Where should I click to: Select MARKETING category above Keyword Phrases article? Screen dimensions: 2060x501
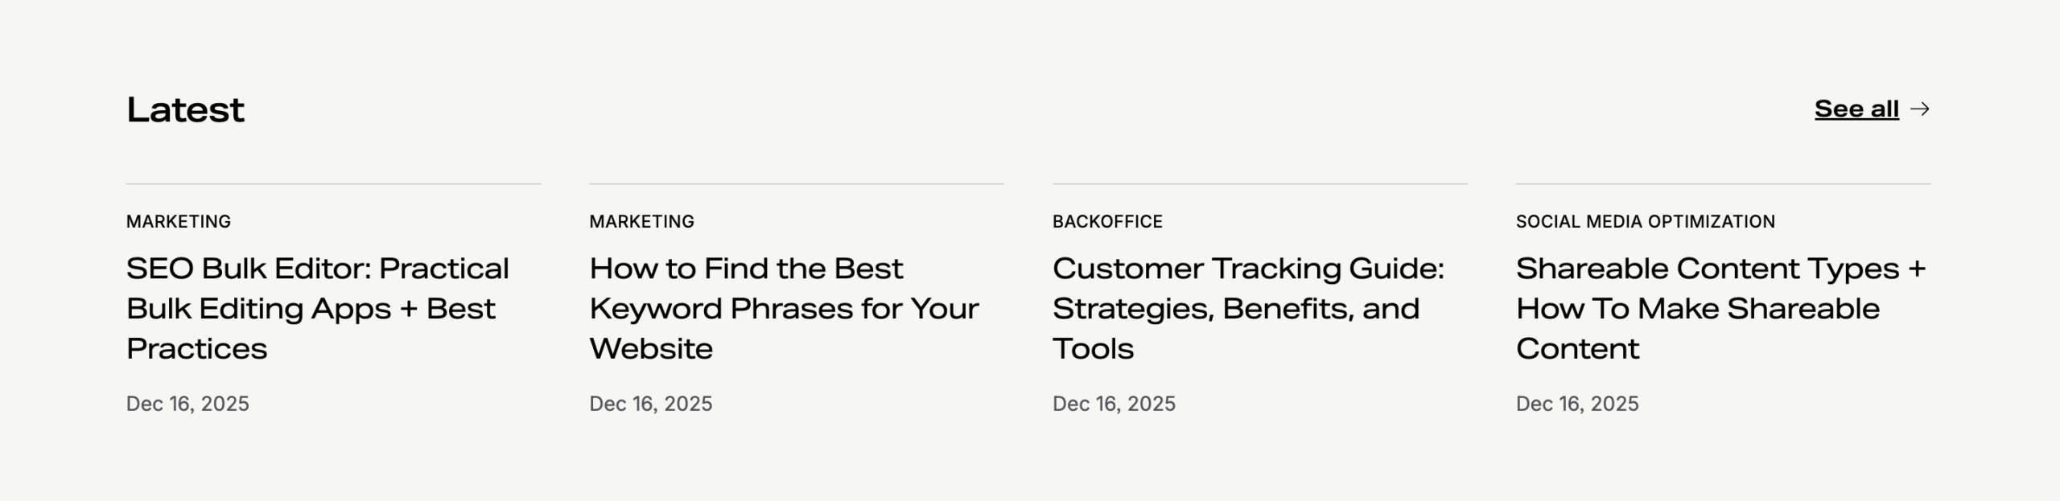coord(641,221)
